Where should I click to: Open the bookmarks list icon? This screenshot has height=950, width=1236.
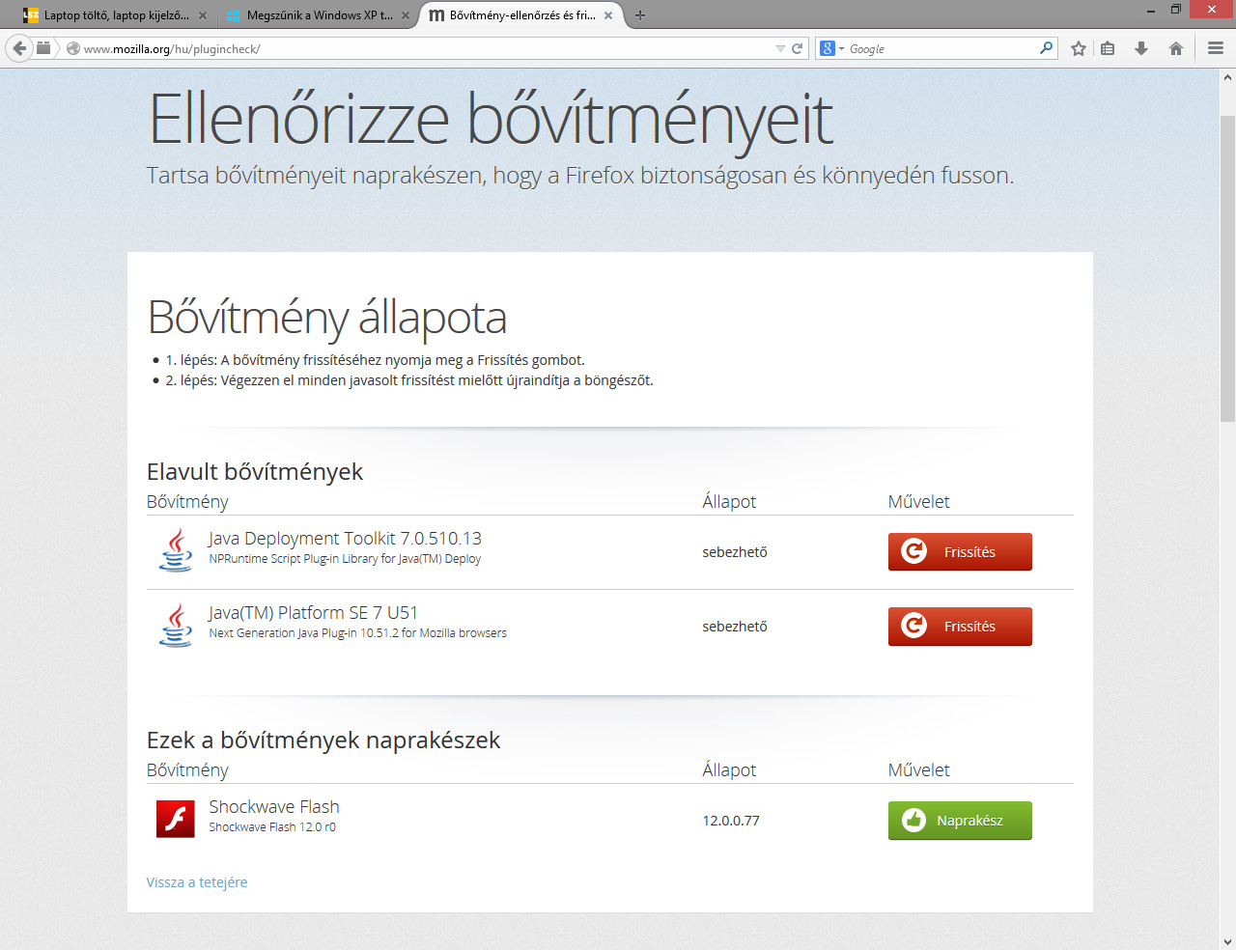(1109, 48)
